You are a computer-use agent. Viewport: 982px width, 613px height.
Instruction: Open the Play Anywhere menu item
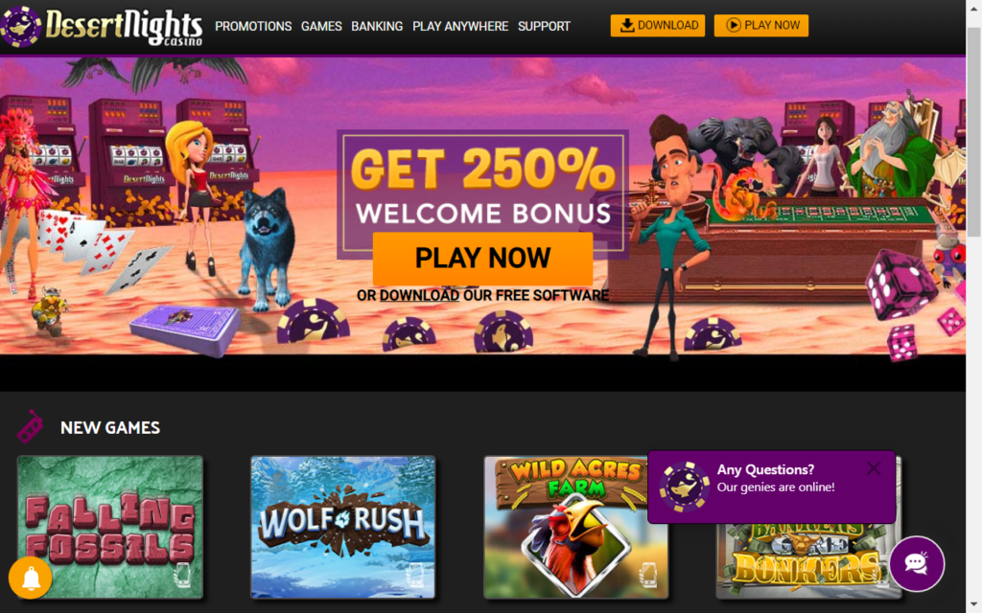coord(460,26)
